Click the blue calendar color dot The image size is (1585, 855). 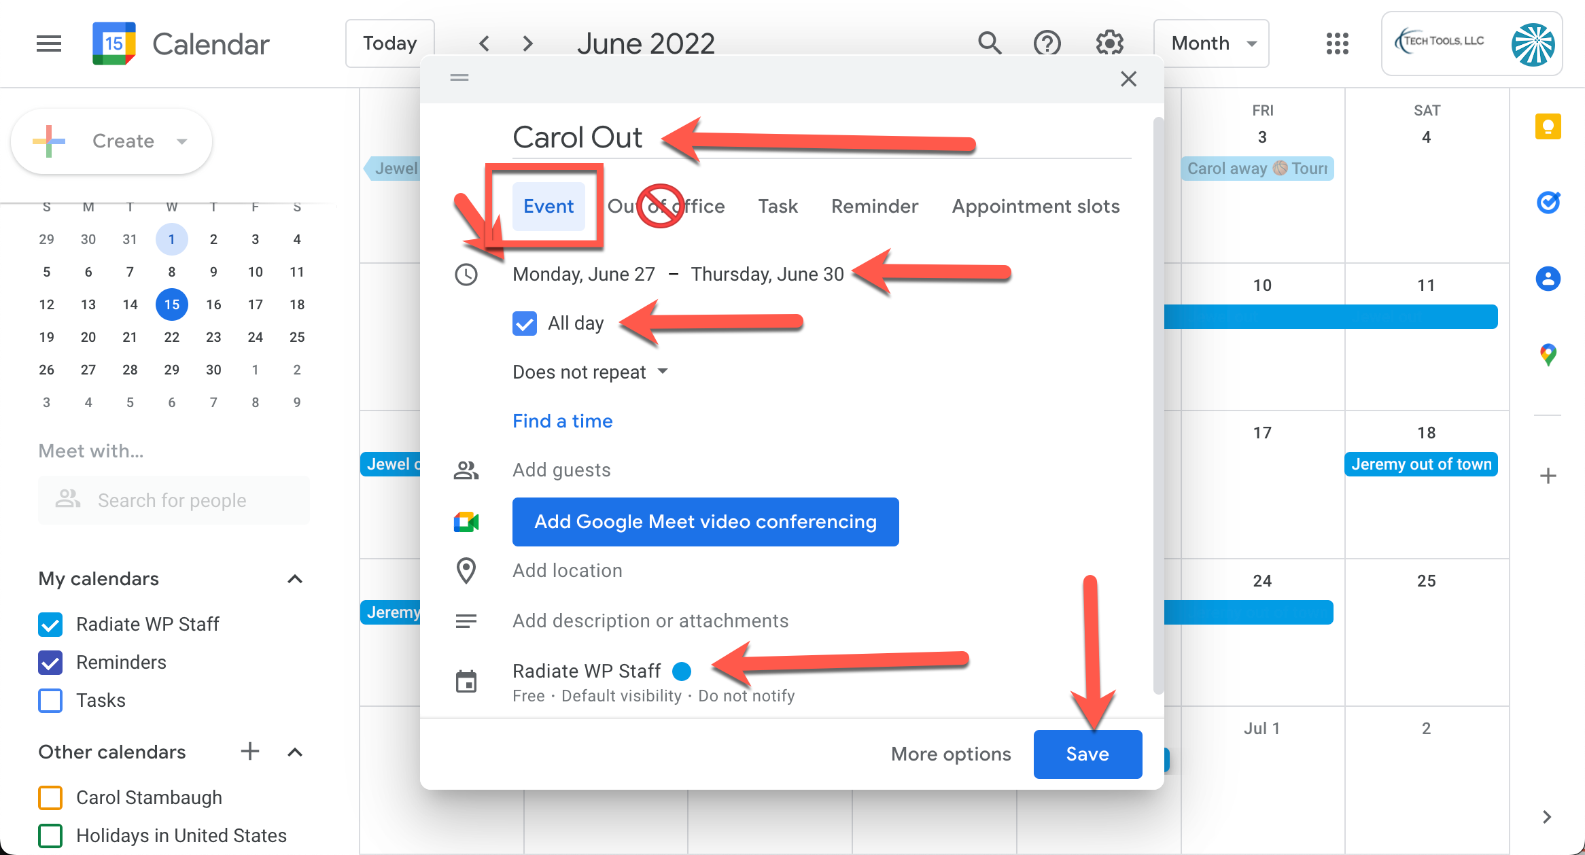[682, 671]
